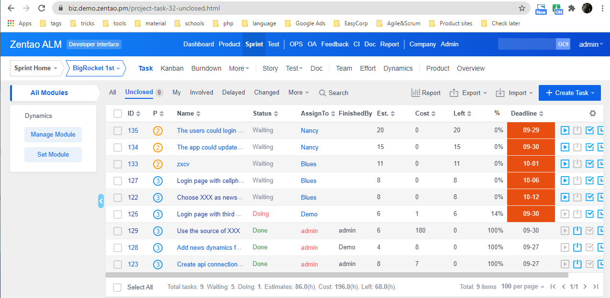This screenshot has height=298, width=610.
Task: Finish task 134 with its checkmark icon
Action: point(590,147)
